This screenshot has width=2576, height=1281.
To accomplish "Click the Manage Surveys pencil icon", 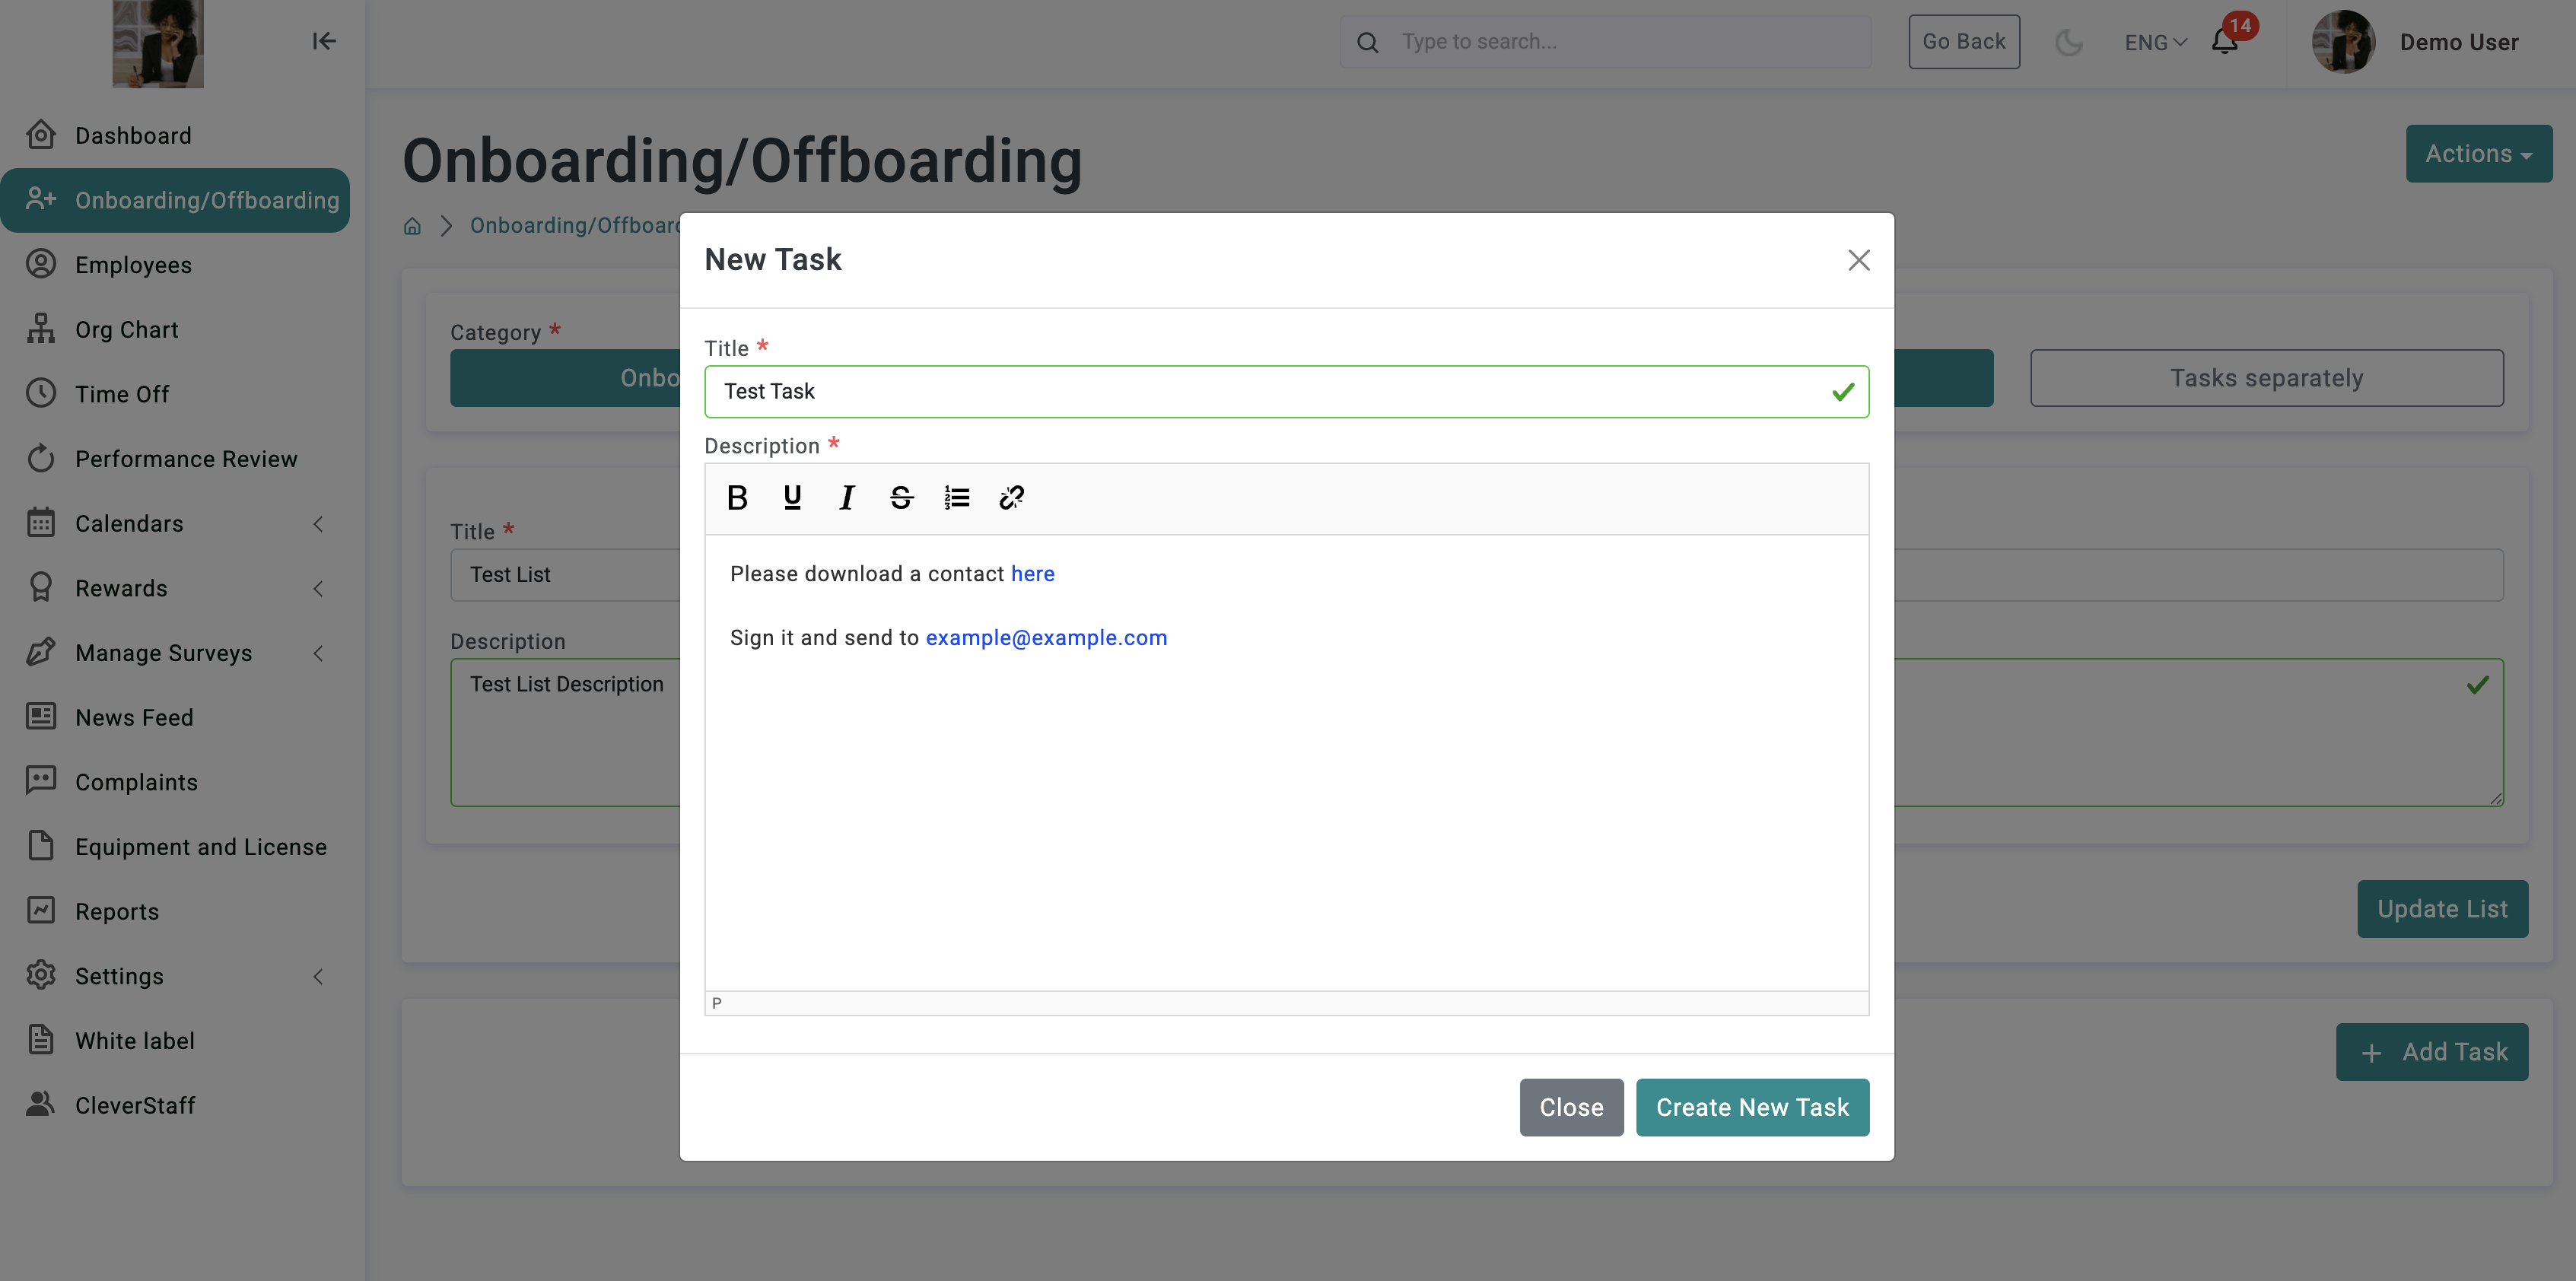I will 41,652.
